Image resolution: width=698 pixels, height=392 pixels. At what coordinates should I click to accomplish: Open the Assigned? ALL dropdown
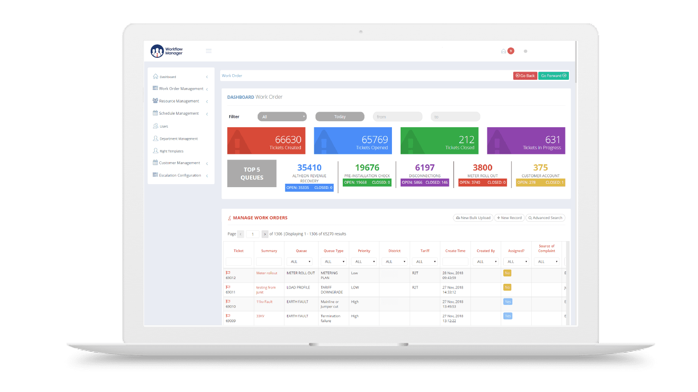coord(516,261)
